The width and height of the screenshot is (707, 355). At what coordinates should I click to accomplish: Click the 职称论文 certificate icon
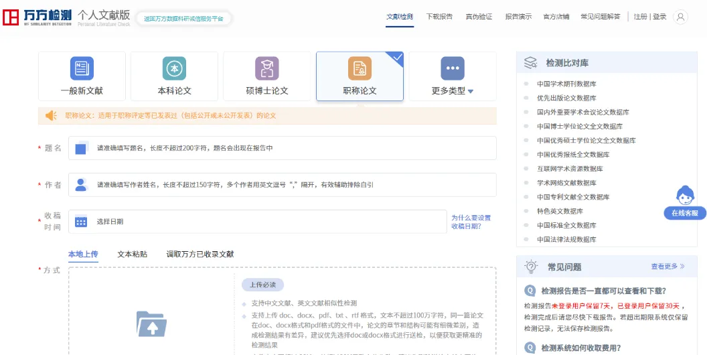point(360,68)
